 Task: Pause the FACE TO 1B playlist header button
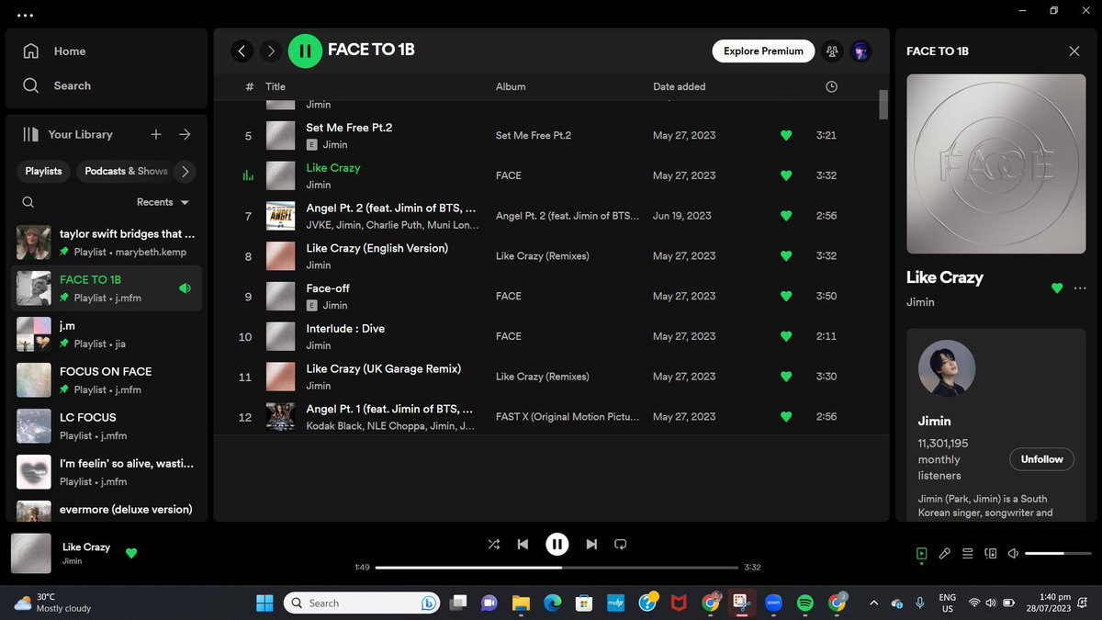coord(305,51)
